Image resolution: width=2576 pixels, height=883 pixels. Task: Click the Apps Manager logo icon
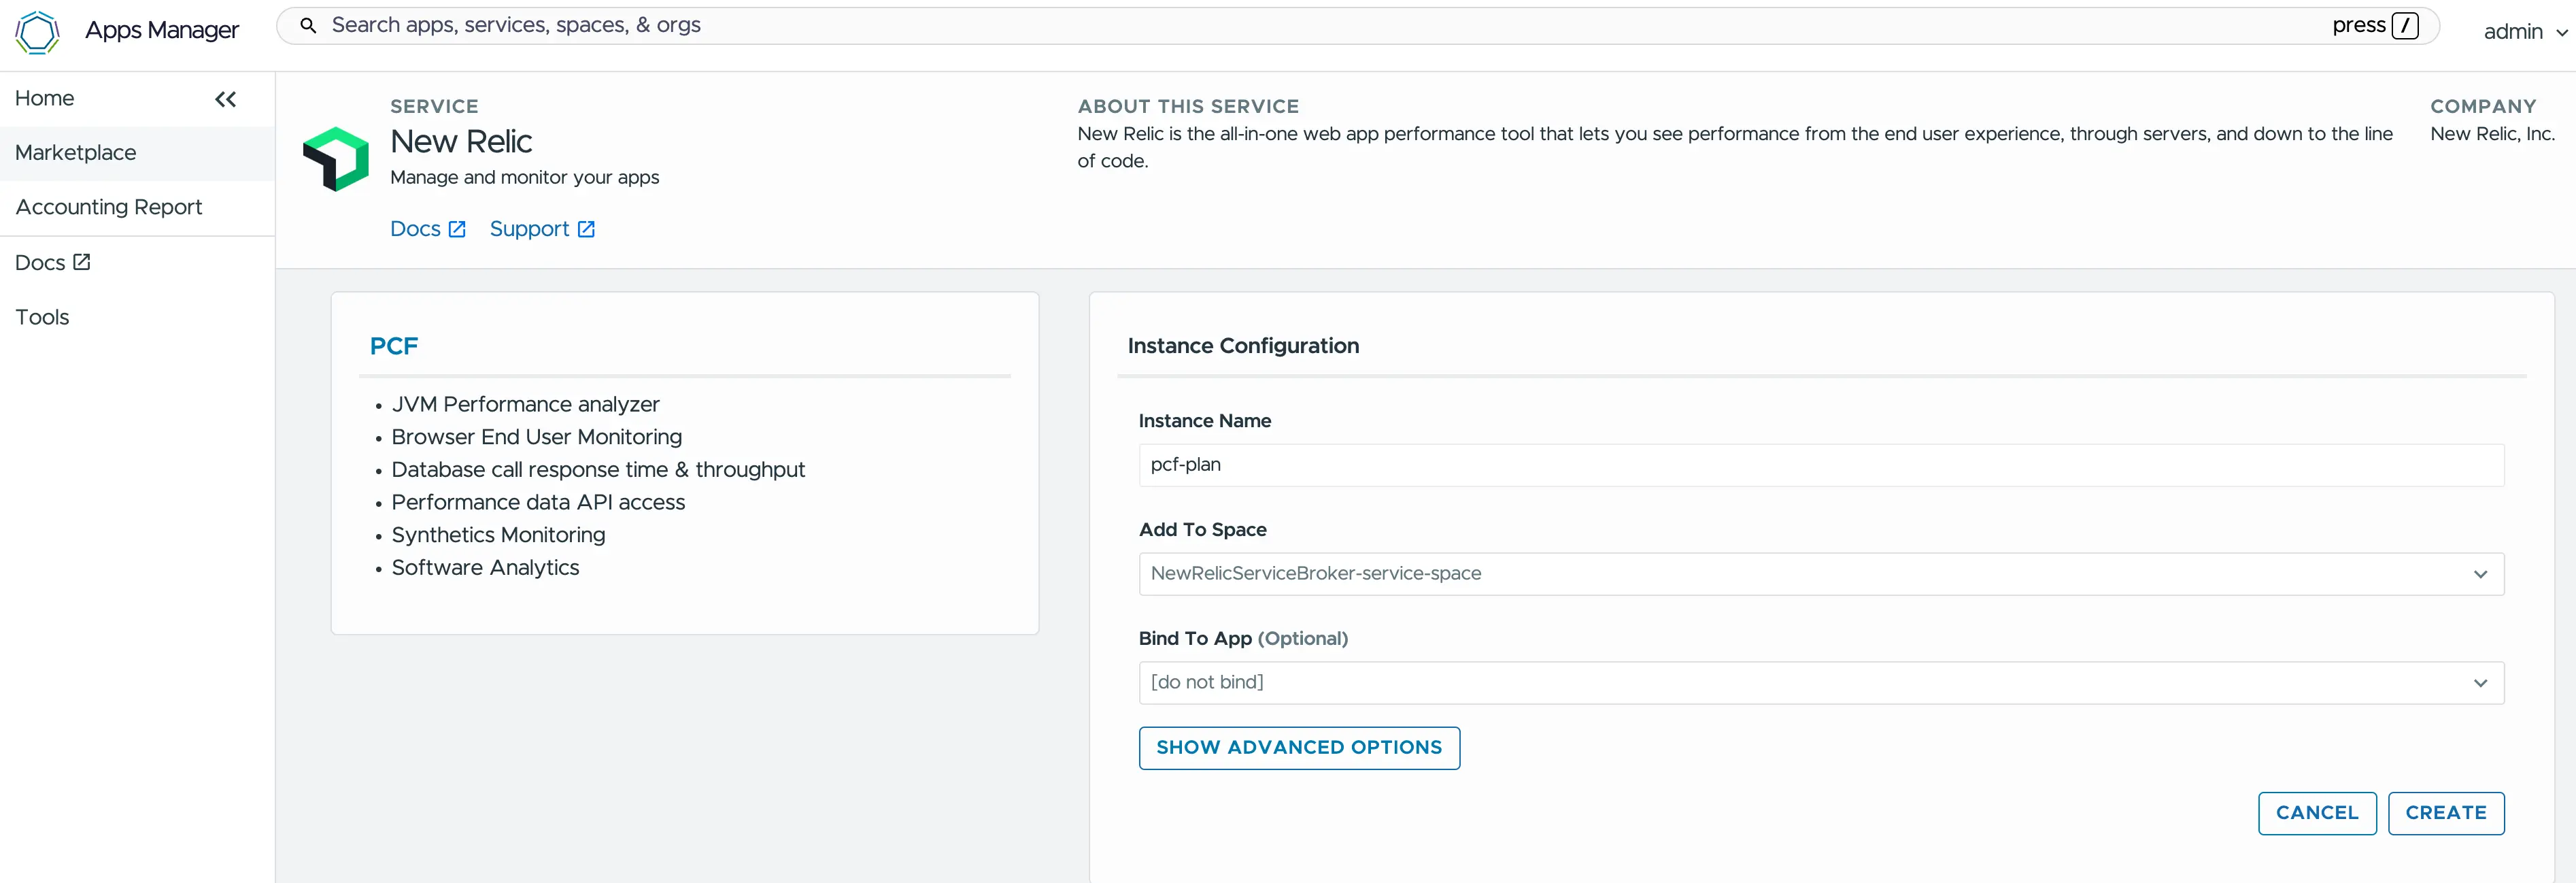pos(38,32)
